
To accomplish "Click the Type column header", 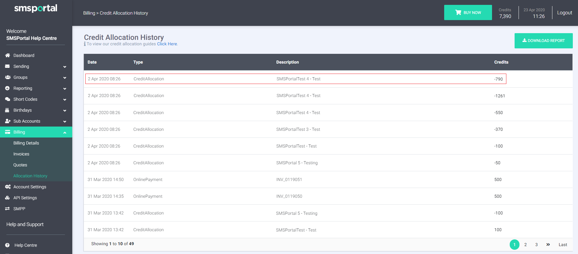I will point(138,62).
